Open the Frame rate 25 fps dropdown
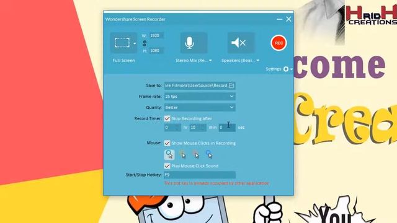The height and width of the screenshot is (223, 397). pyautogui.click(x=200, y=97)
